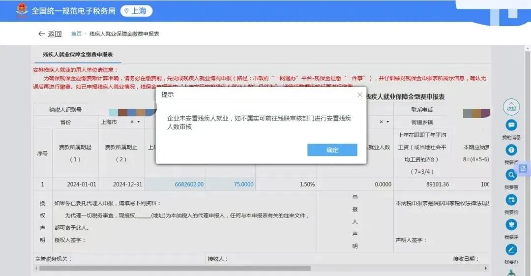Click the 1.50% ratio cell
Image resolution: width=531 pixels, height=276 pixels.
pos(286,184)
